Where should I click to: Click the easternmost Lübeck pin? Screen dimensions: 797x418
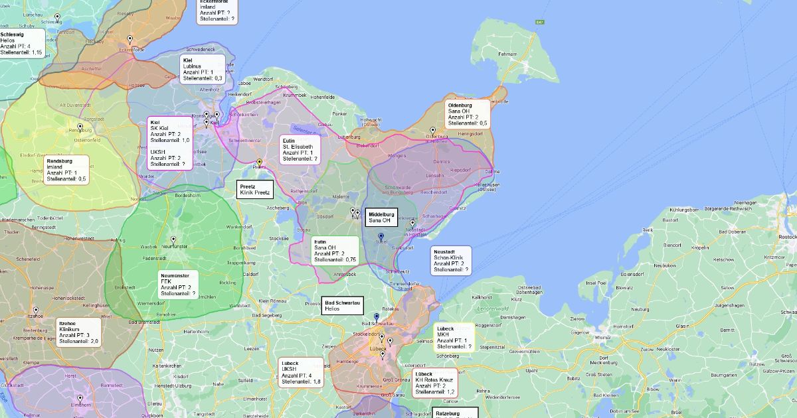click(390, 342)
